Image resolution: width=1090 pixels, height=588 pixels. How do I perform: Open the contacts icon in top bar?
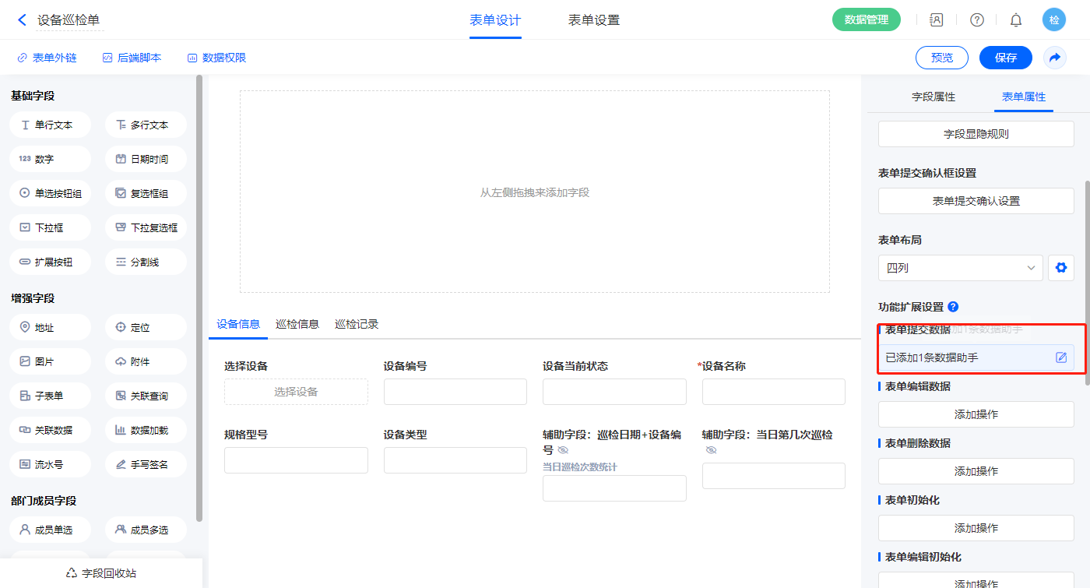click(x=937, y=20)
